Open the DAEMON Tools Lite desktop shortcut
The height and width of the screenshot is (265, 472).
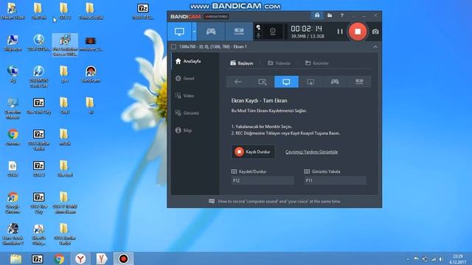[39, 77]
